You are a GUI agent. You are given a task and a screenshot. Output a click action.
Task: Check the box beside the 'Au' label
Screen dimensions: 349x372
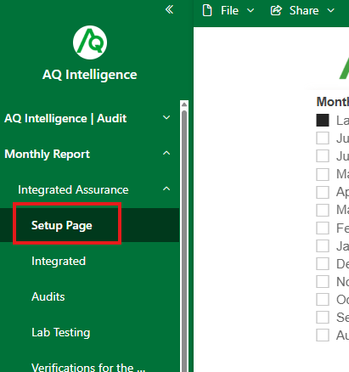coord(323,335)
